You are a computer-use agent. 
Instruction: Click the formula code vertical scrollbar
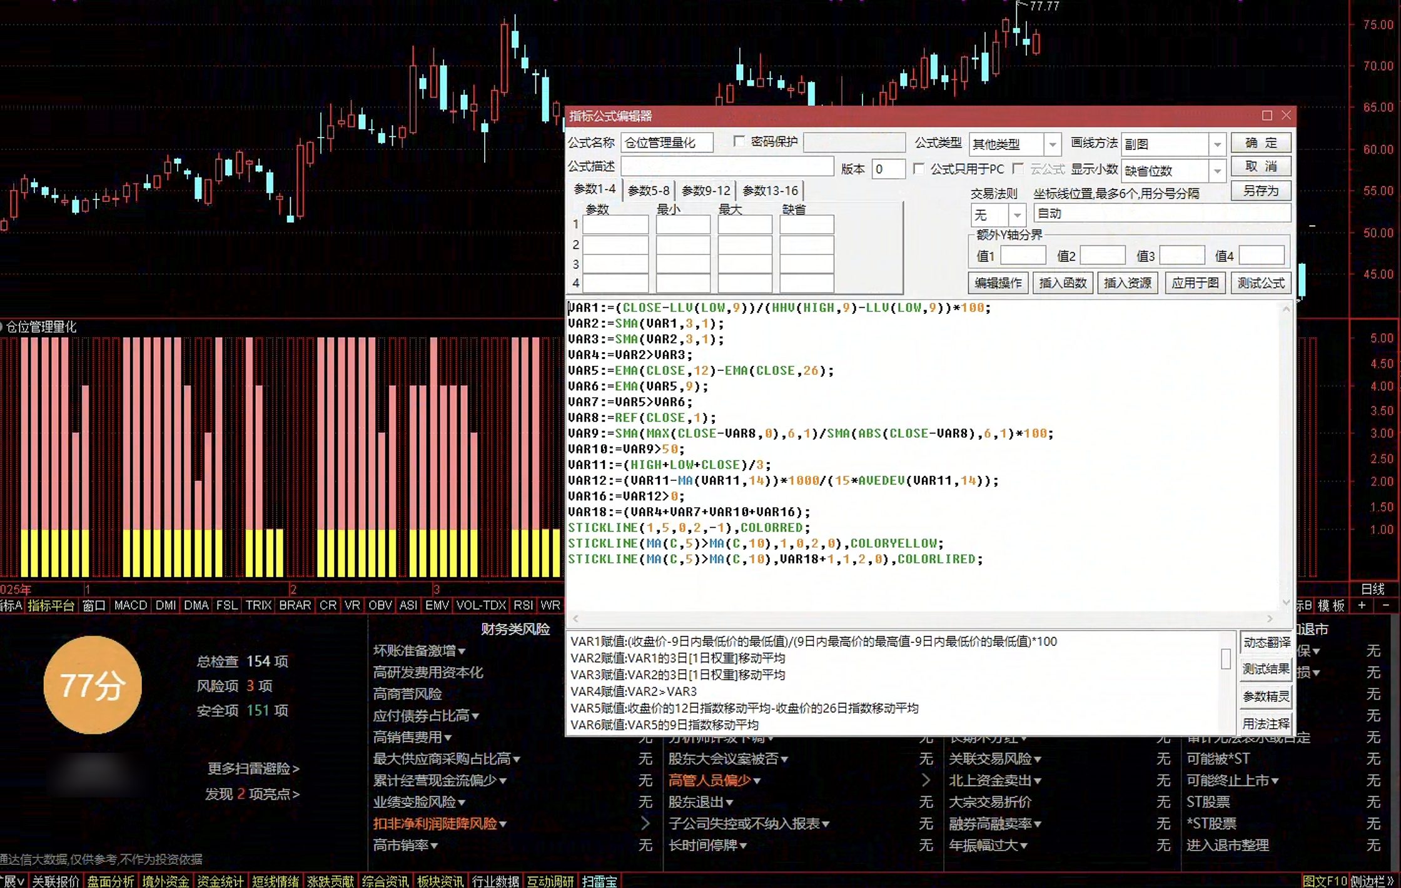click(1286, 455)
